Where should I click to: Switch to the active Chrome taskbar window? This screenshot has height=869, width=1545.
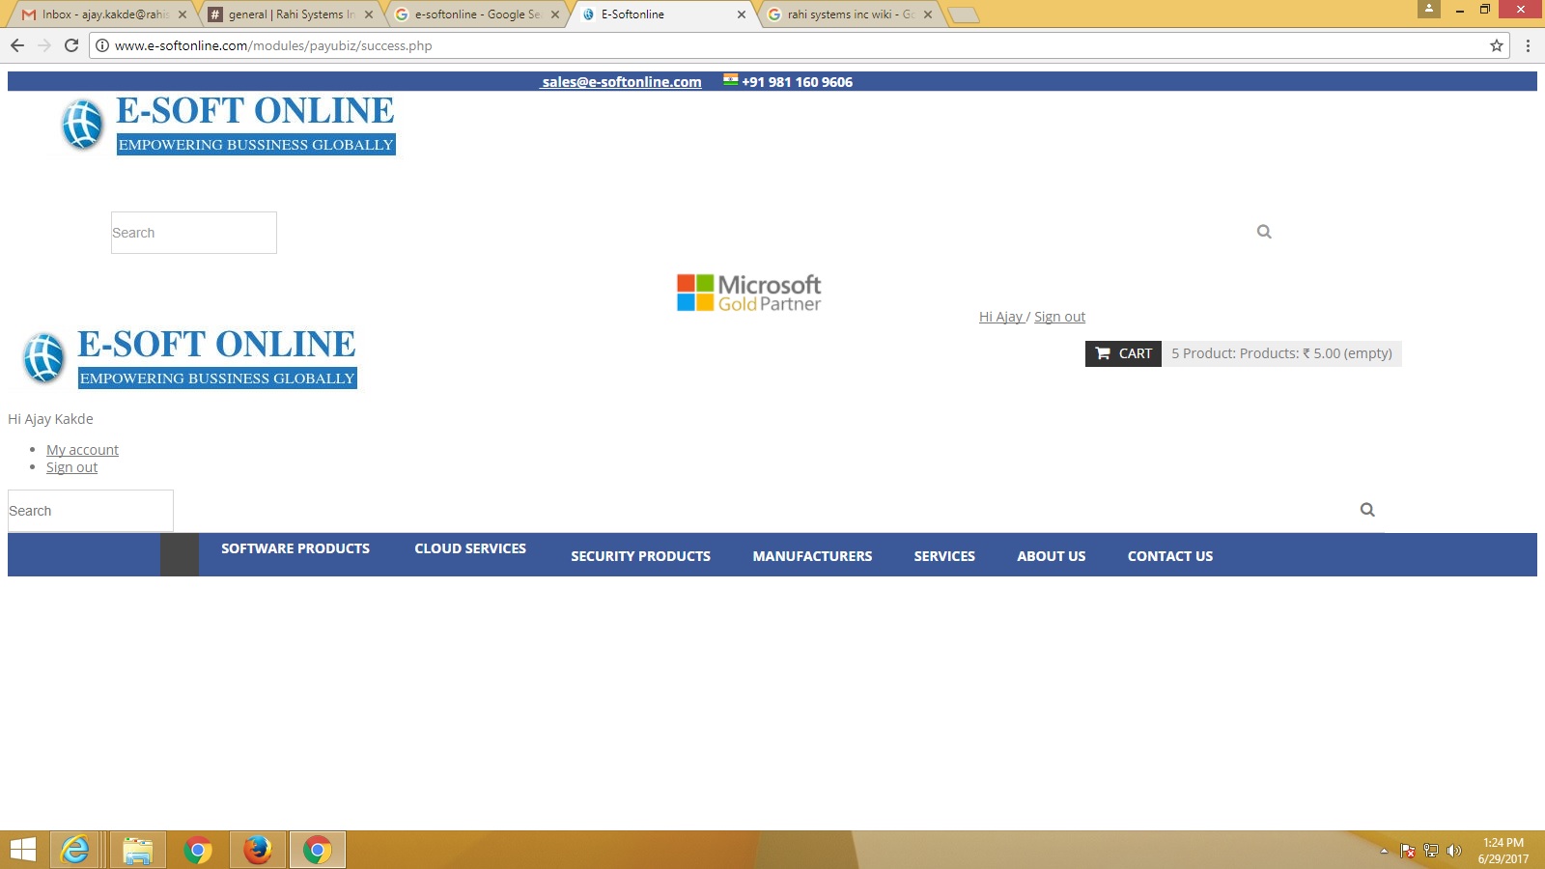317,850
